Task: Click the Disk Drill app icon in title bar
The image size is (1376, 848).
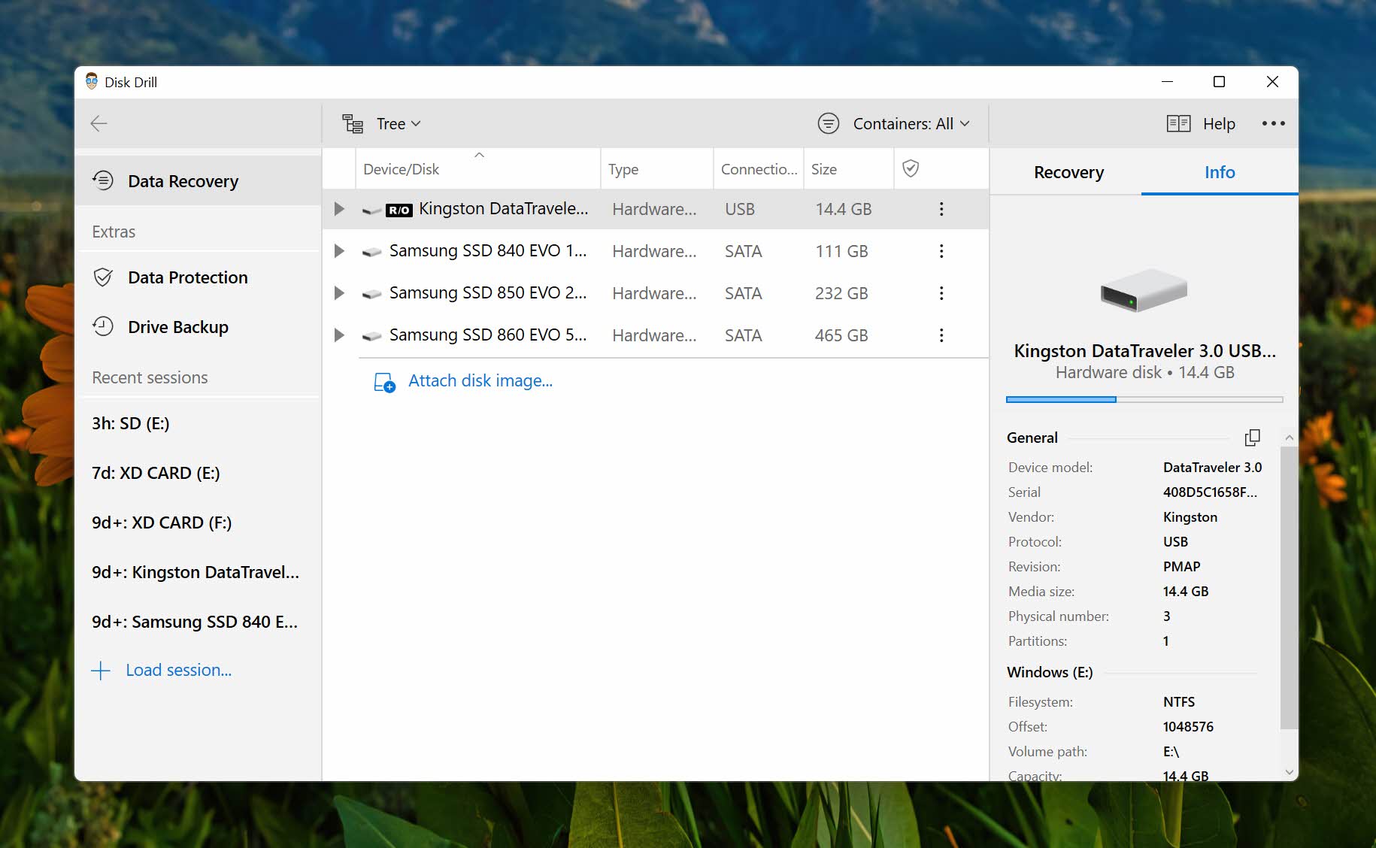Action: click(92, 82)
